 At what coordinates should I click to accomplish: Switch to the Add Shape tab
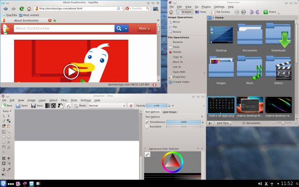pyautogui.click(x=170, y=112)
